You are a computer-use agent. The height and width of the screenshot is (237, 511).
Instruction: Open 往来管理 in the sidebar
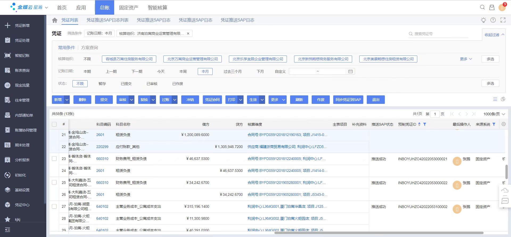coord(22,100)
